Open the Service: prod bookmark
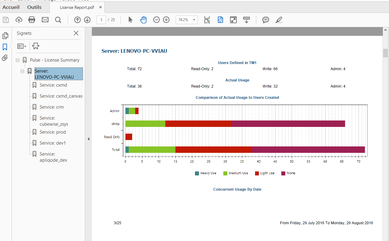389x241 pixels. click(52, 132)
